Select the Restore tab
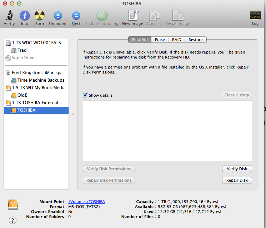Viewport: 266px width, 228px height. 195,40
